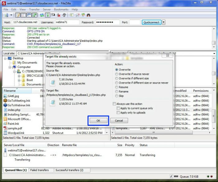This screenshot has height=182, width=218.
Task: Sort by Filename column header
Action: [17, 91]
